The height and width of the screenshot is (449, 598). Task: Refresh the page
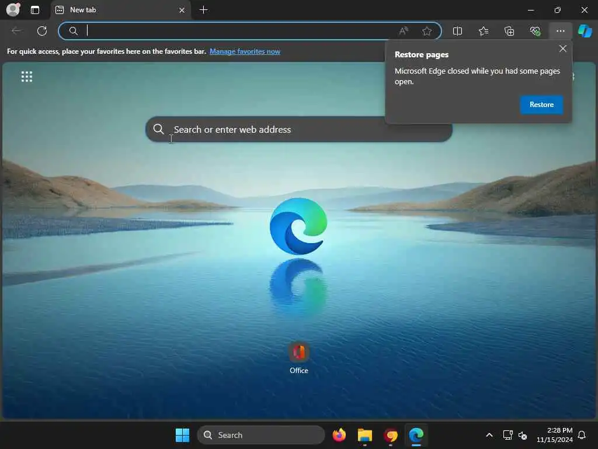coord(42,31)
